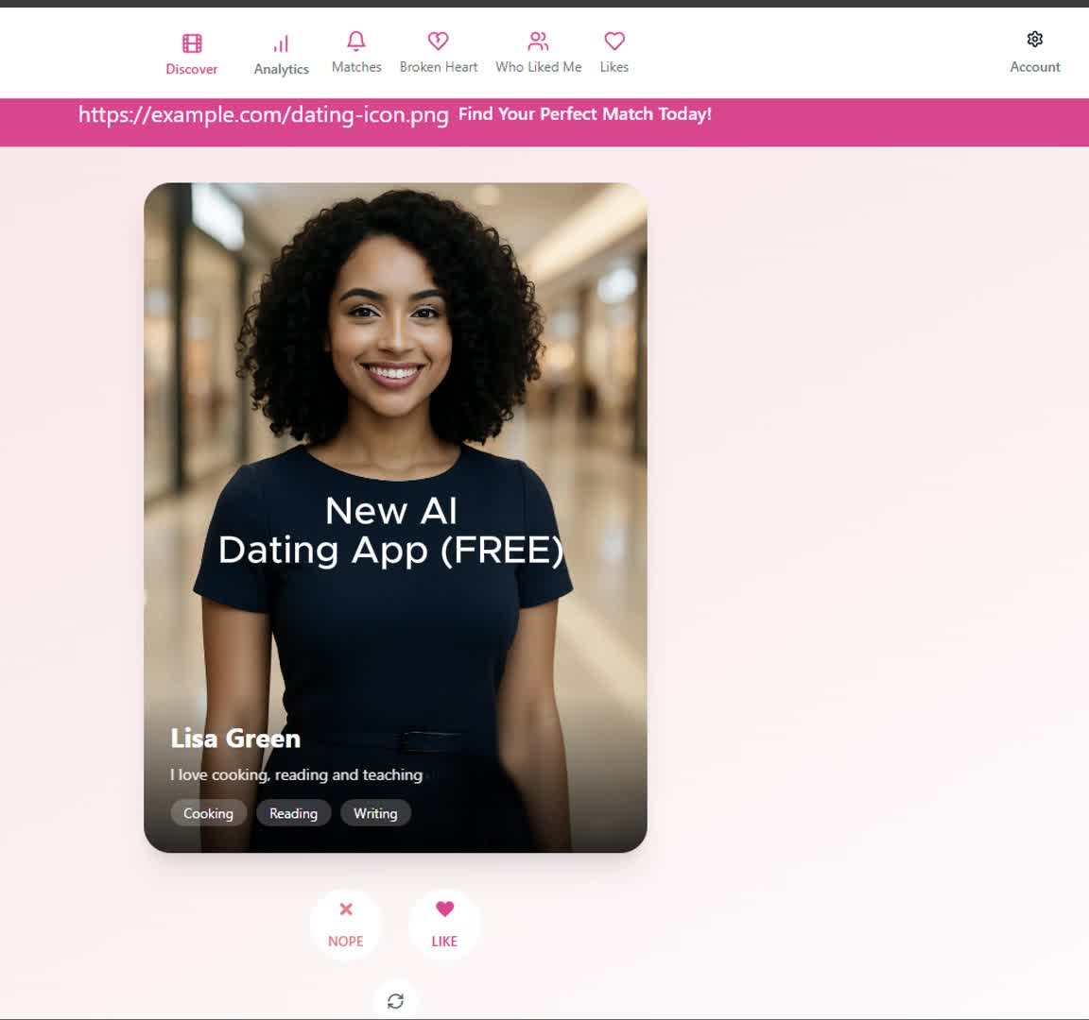Click the 'Find Your Perfect Match Today!' banner text

[584, 114]
